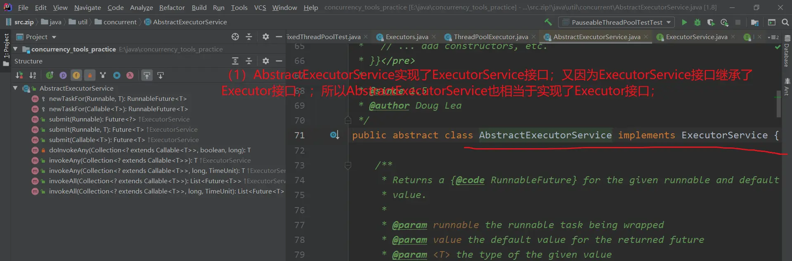The width and height of the screenshot is (792, 261).
Task: Collapse the concurrency_tools_practice project tree node
Action: click(x=15, y=49)
